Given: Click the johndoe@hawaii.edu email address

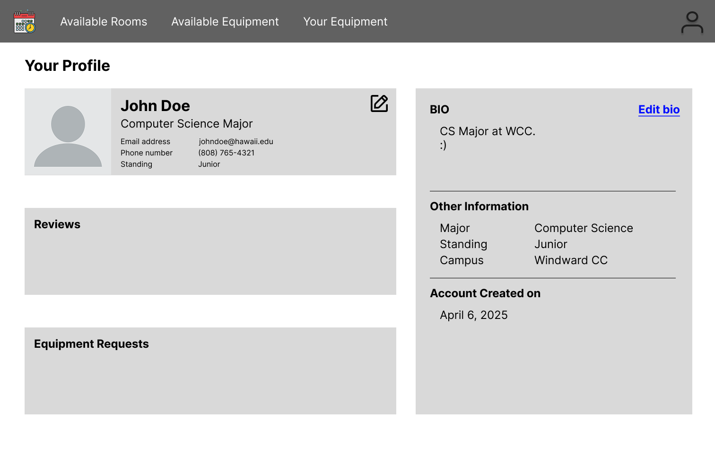Looking at the screenshot, I should pyautogui.click(x=235, y=142).
